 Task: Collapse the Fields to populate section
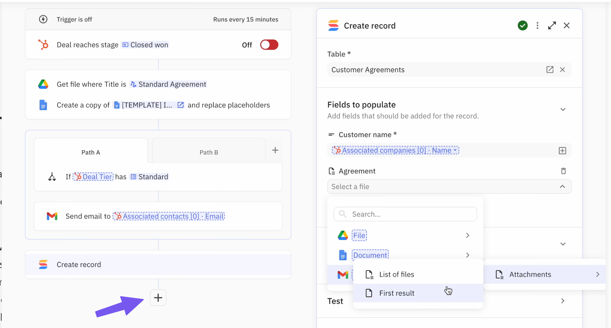[x=563, y=109]
